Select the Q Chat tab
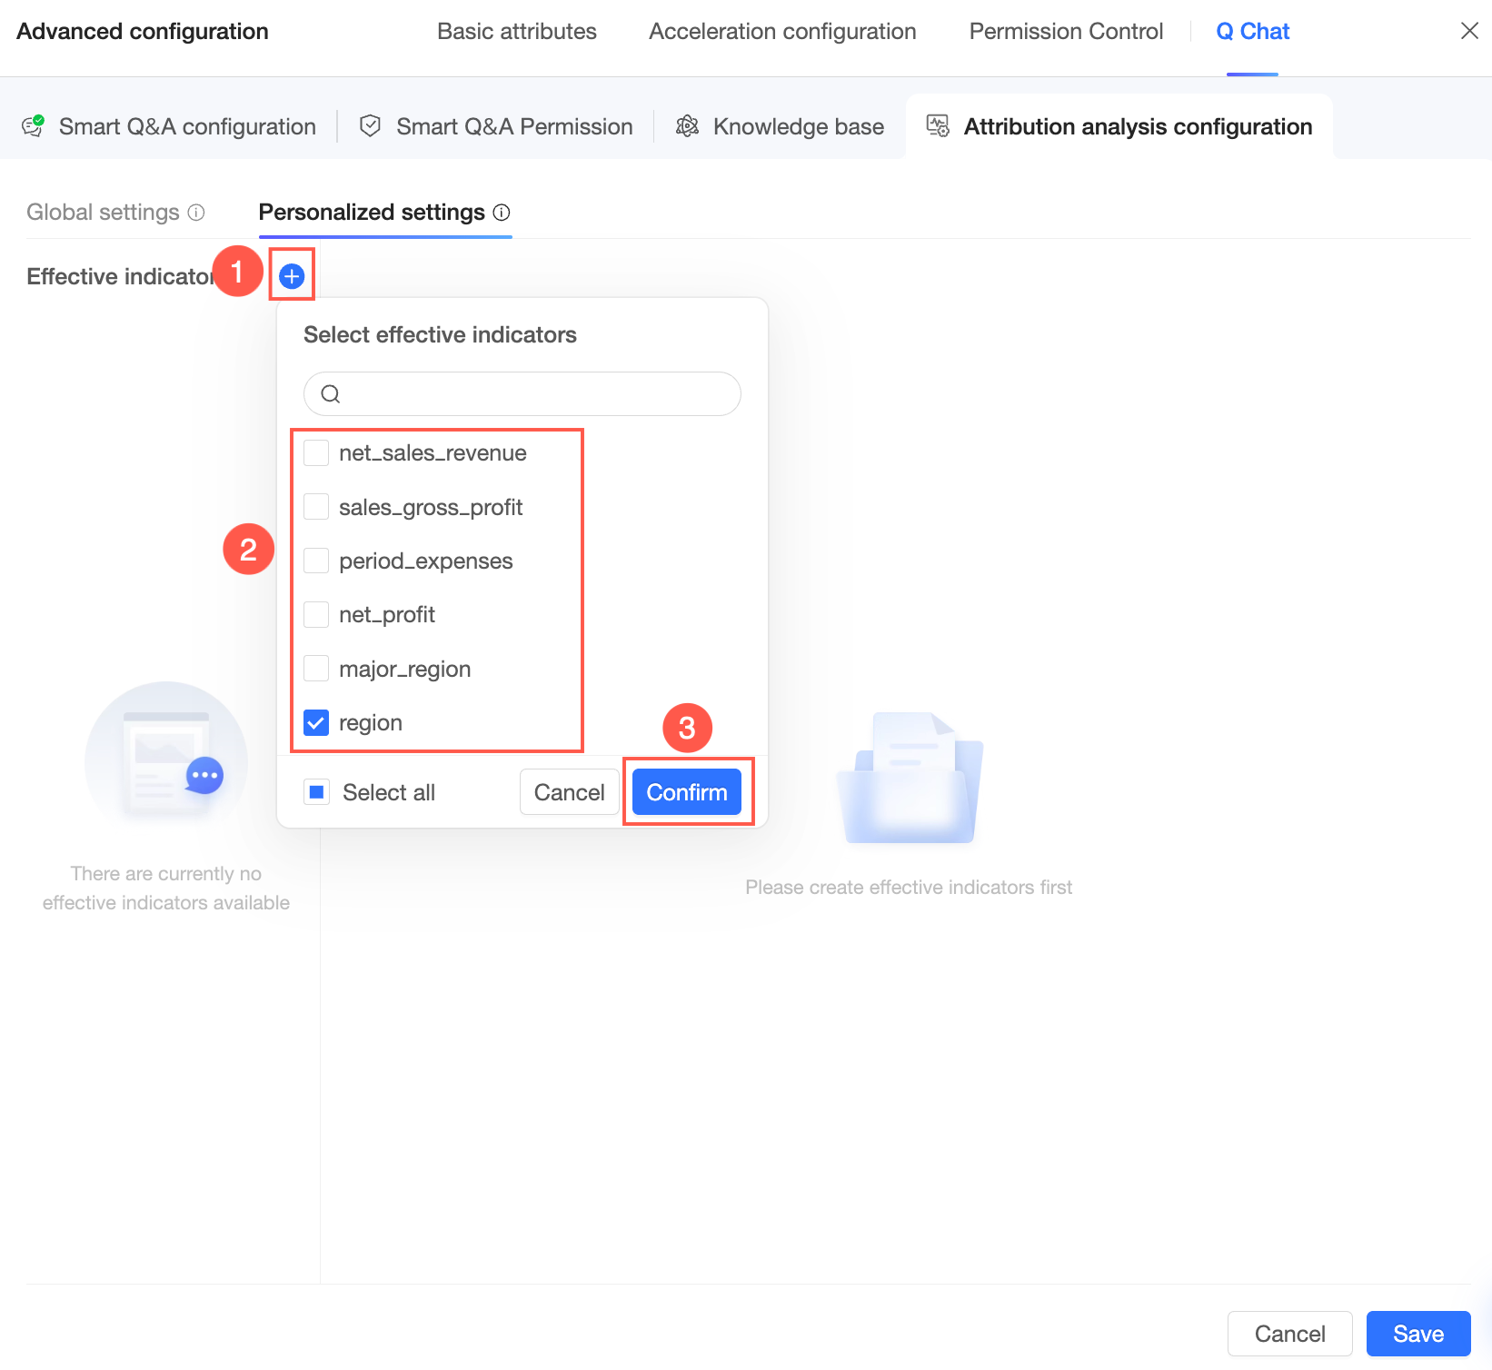This screenshot has height=1370, width=1492. (x=1253, y=32)
